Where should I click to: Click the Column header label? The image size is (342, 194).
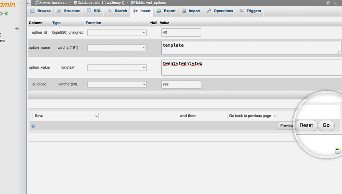coord(36,23)
